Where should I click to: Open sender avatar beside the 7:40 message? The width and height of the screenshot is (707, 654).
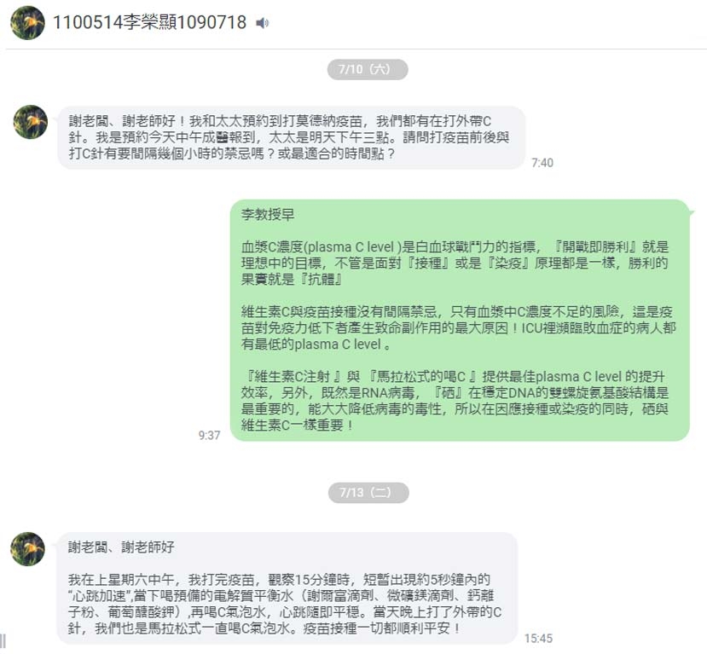click(x=31, y=122)
